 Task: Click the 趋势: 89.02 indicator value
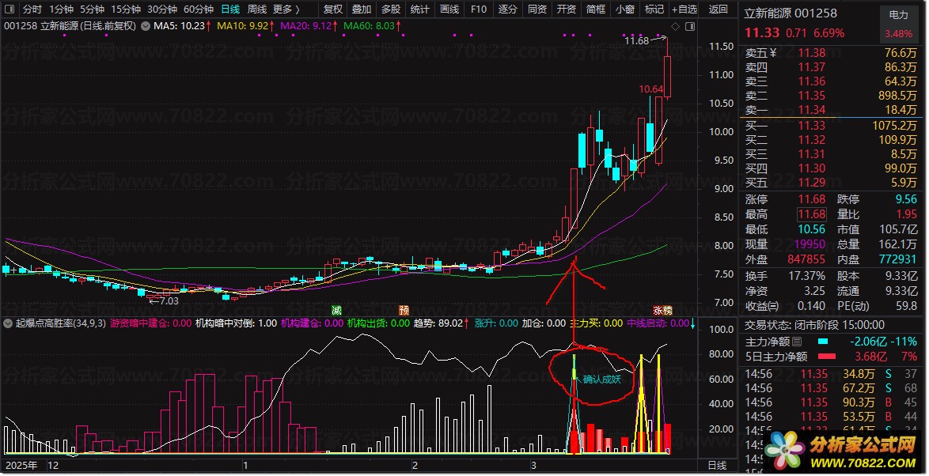coord(442,323)
